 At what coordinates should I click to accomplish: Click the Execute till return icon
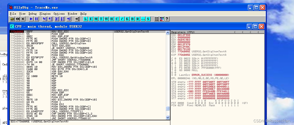coord(69,19)
